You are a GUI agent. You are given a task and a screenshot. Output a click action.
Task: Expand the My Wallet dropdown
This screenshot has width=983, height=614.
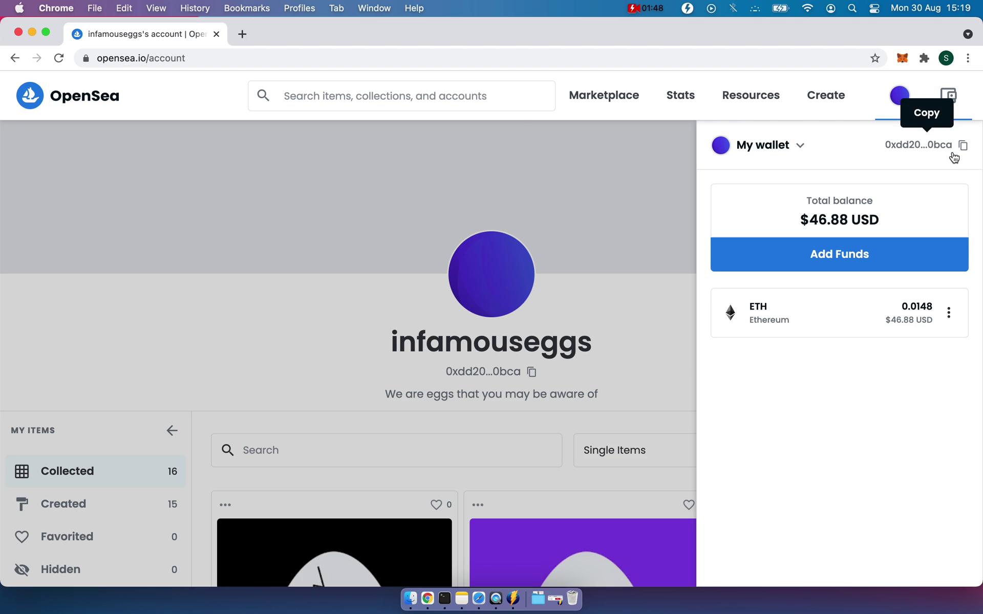(x=800, y=145)
